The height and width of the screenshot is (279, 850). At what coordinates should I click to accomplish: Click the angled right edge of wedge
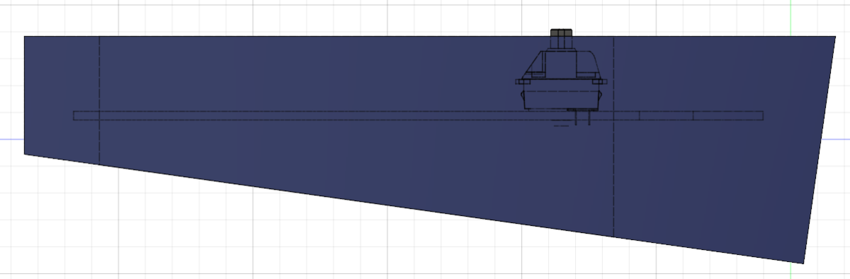click(x=822, y=149)
